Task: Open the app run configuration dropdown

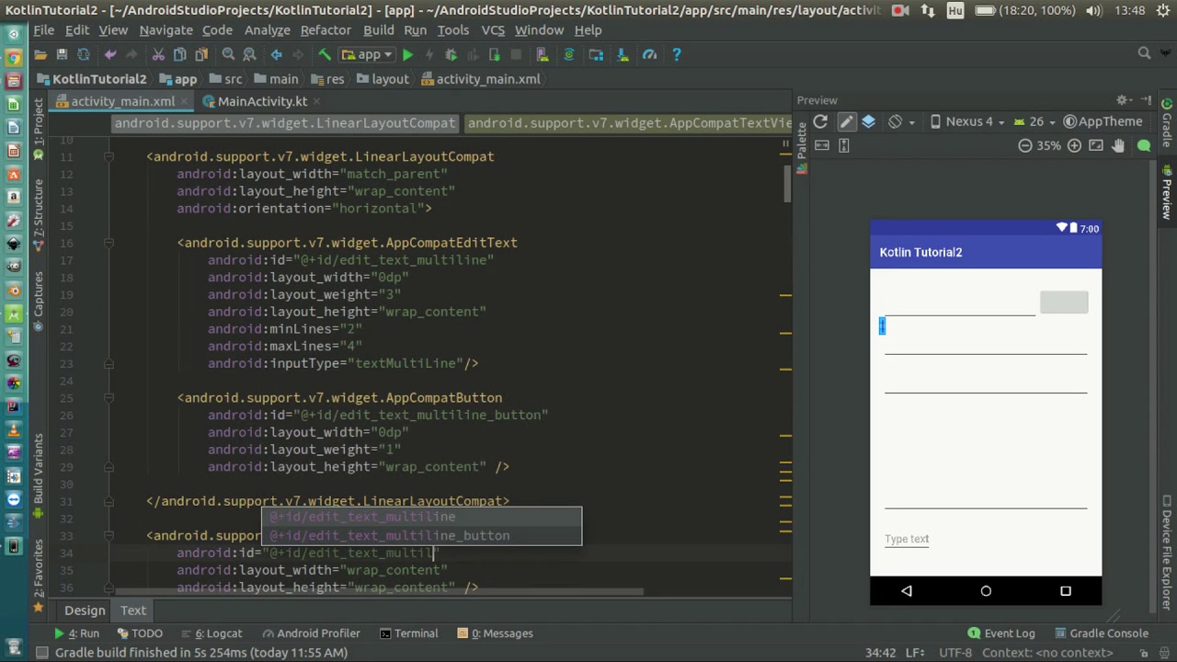Action: coord(368,55)
